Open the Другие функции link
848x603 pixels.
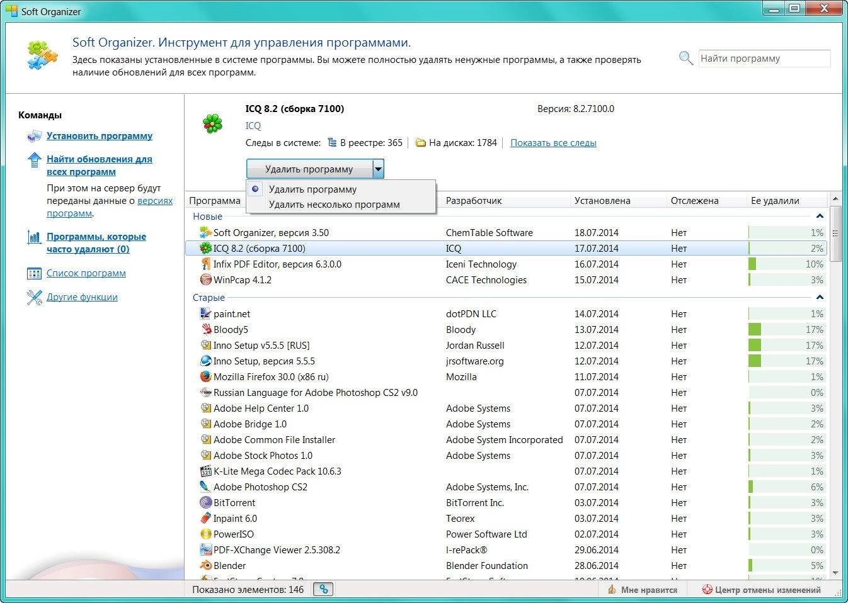click(82, 297)
